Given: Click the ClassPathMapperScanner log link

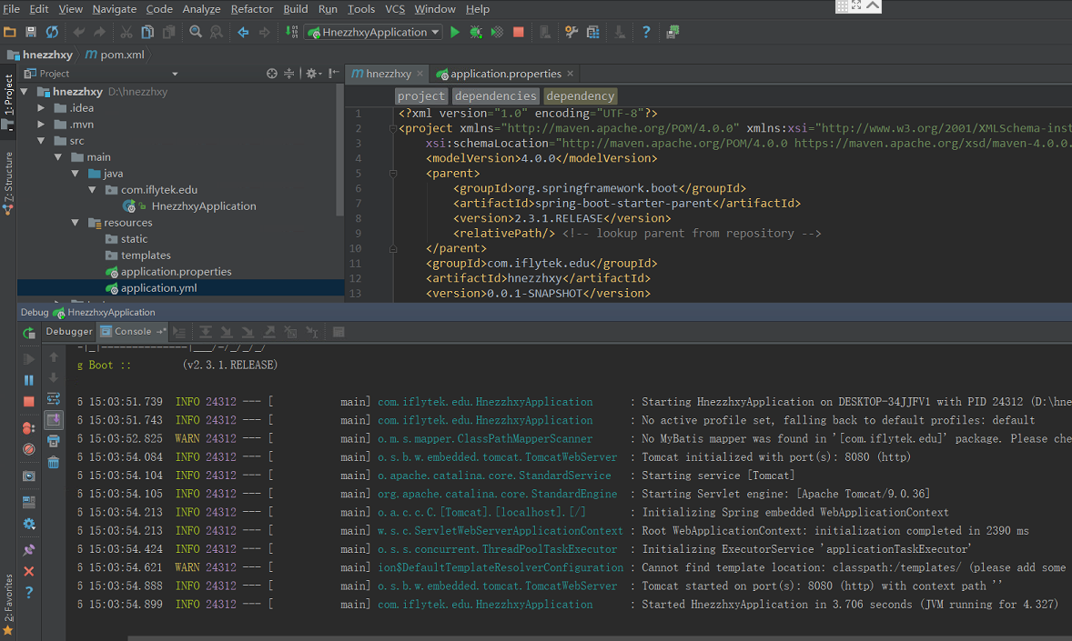Looking at the screenshot, I should [x=485, y=439].
